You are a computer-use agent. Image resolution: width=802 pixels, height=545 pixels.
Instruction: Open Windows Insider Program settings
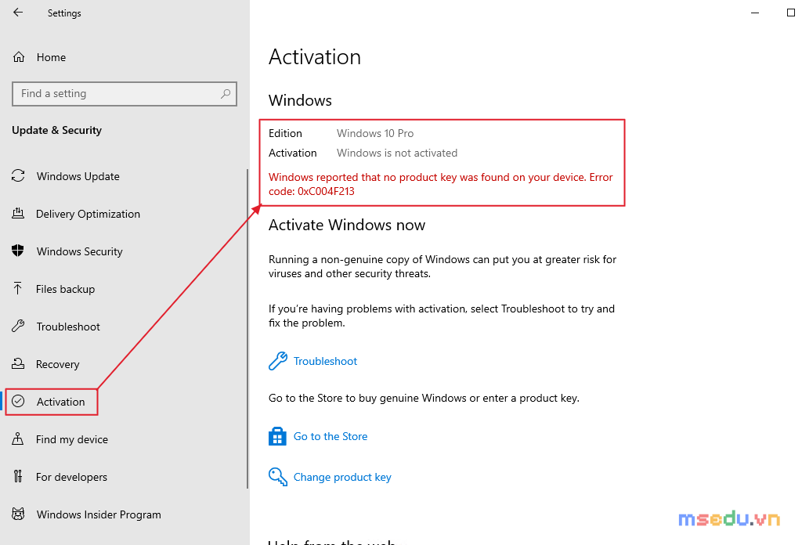tap(99, 514)
